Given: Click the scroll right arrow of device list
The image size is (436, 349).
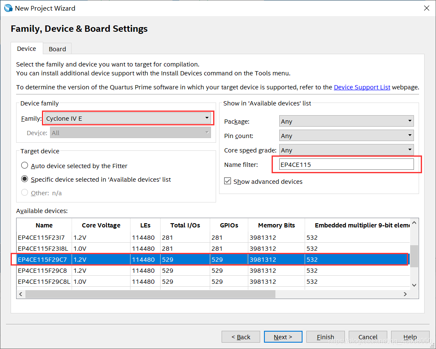Looking at the screenshot, I should click(405, 294).
